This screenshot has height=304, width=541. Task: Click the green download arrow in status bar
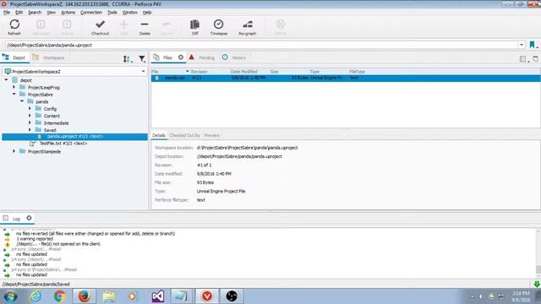click(x=537, y=284)
